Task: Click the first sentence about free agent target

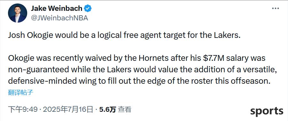Action: (x=124, y=35)
